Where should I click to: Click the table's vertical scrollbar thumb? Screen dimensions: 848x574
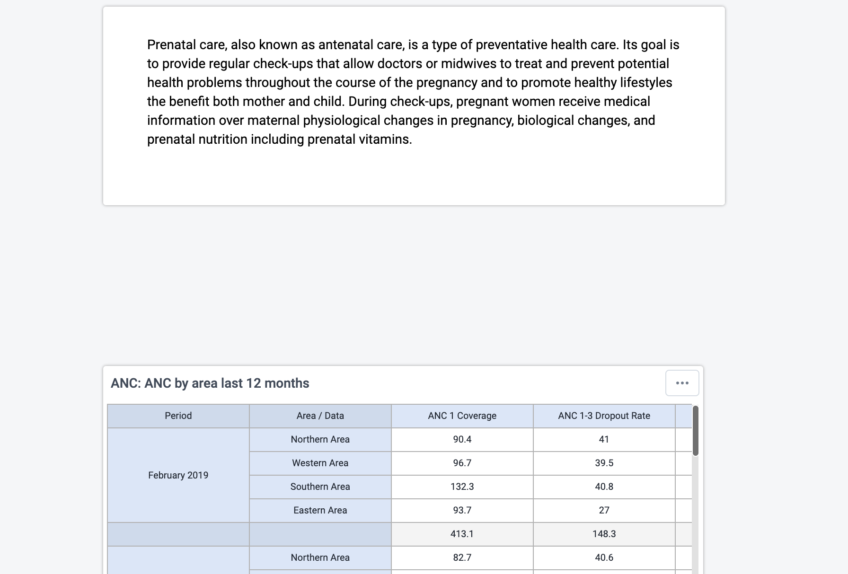click(695, 431)
